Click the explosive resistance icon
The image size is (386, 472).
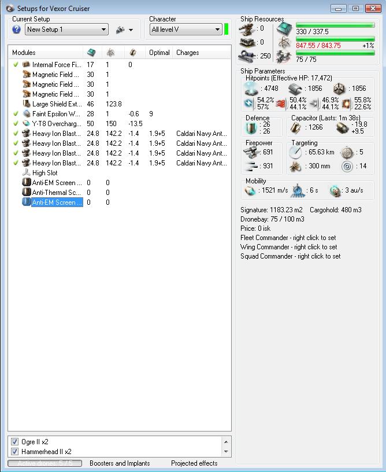346,104
